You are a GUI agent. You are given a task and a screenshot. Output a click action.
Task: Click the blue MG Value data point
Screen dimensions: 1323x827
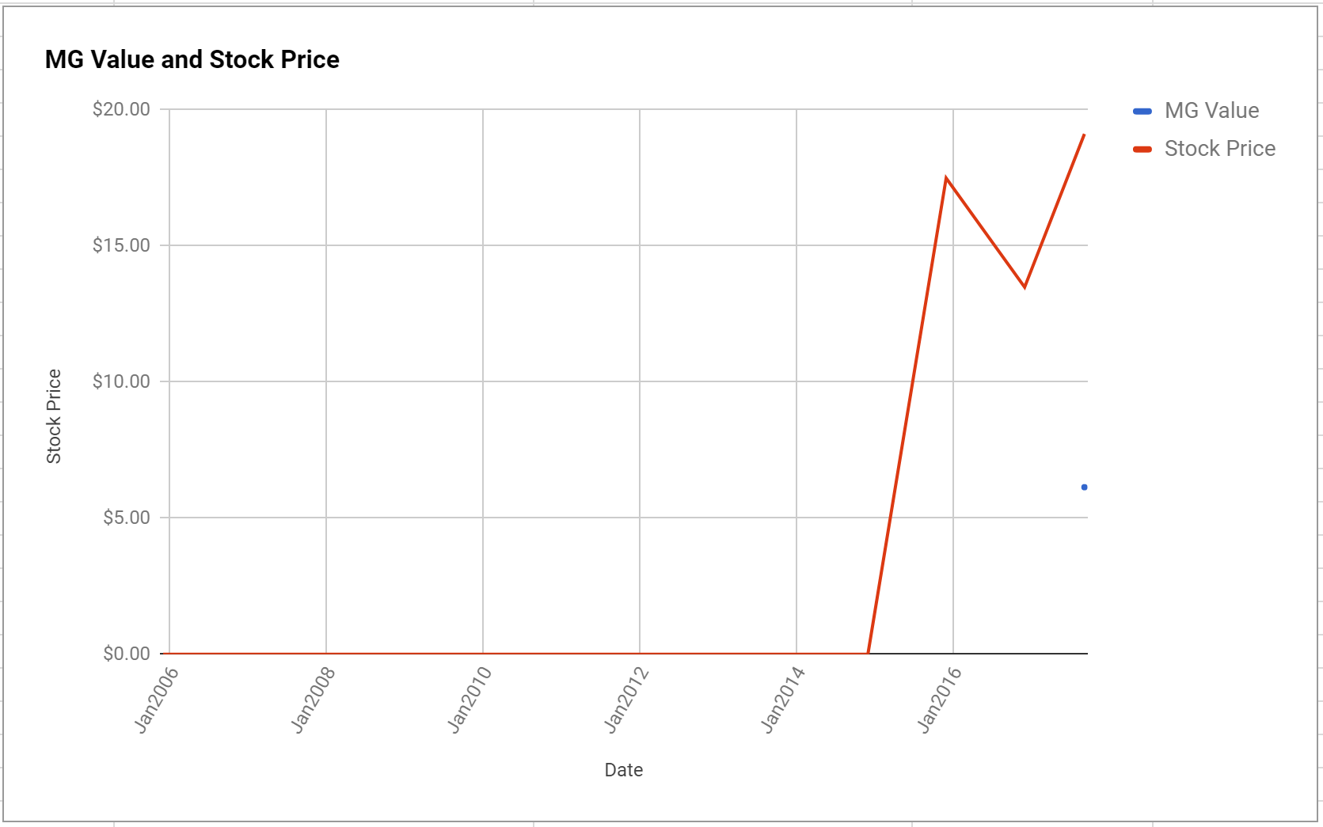click(1084, 487)
